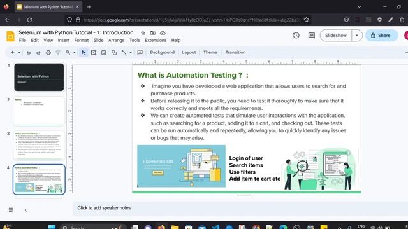Start the Slideshow
Image resolution: width=408 pixels, height=229 pixels.
[336, 36]
